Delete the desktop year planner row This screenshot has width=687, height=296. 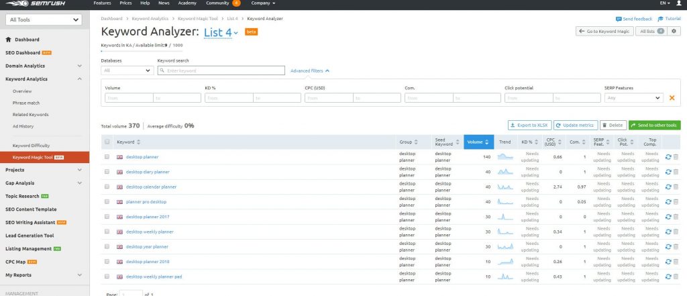[x=676, y=246]
